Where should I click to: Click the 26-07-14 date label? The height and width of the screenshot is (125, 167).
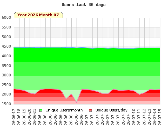154,117
